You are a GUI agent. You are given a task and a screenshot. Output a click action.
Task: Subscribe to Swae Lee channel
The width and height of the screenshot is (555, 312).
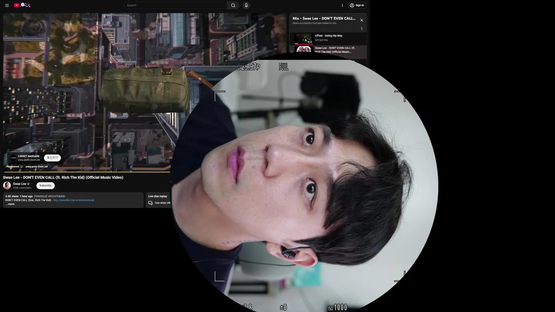(46, 185)
